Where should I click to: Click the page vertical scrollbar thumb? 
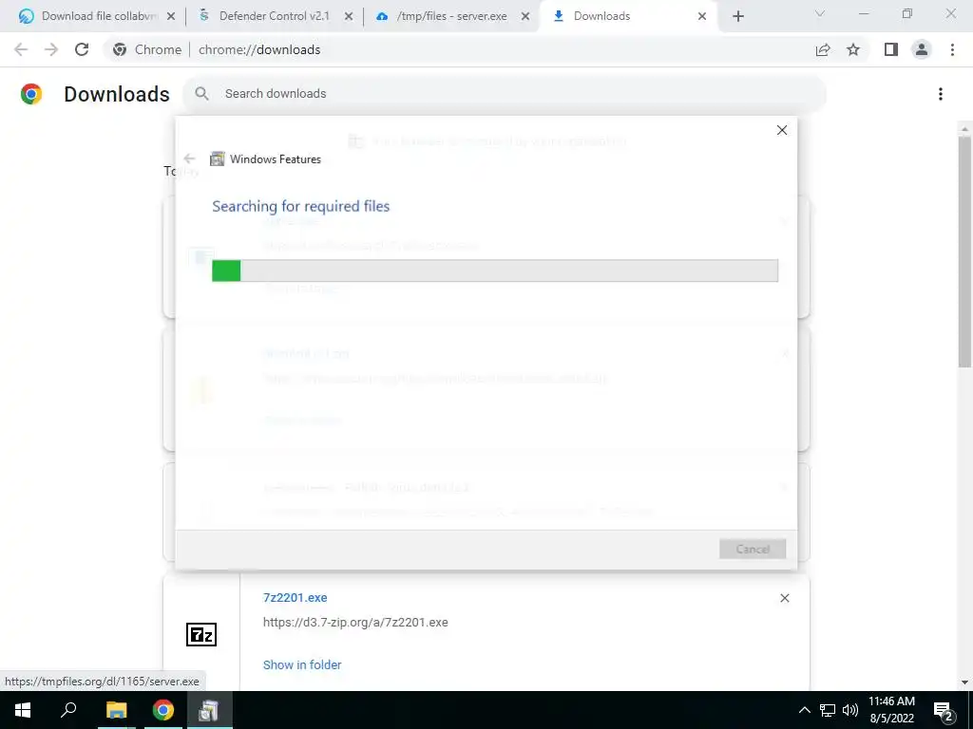[963, 251]
